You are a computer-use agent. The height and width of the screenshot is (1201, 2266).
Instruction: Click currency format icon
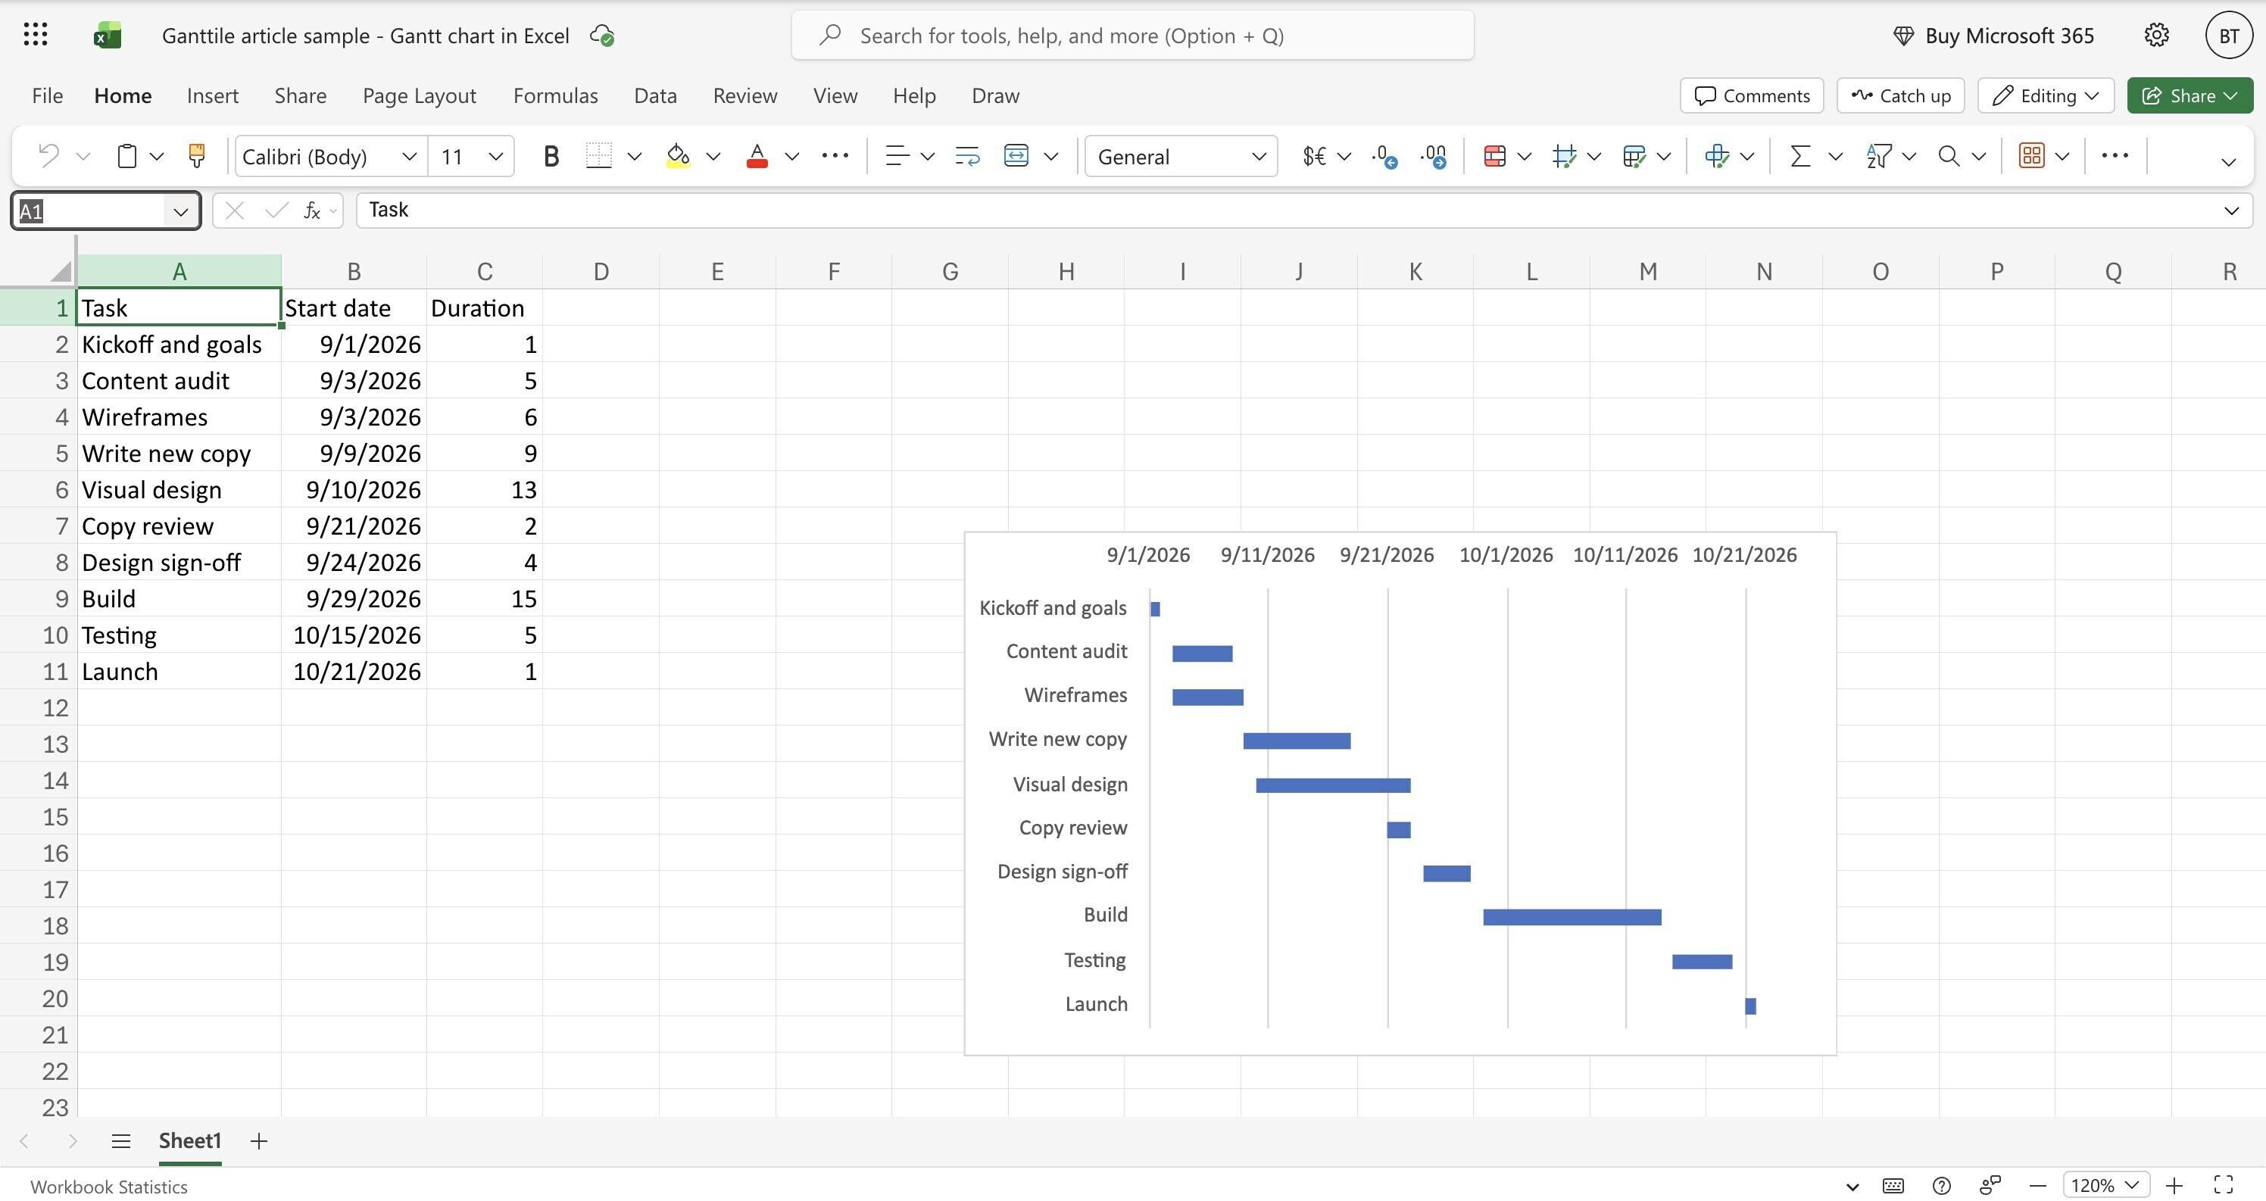tap(1314, 156)
